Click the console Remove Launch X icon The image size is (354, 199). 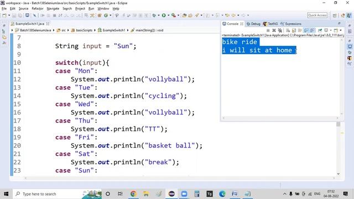point(274,30)
